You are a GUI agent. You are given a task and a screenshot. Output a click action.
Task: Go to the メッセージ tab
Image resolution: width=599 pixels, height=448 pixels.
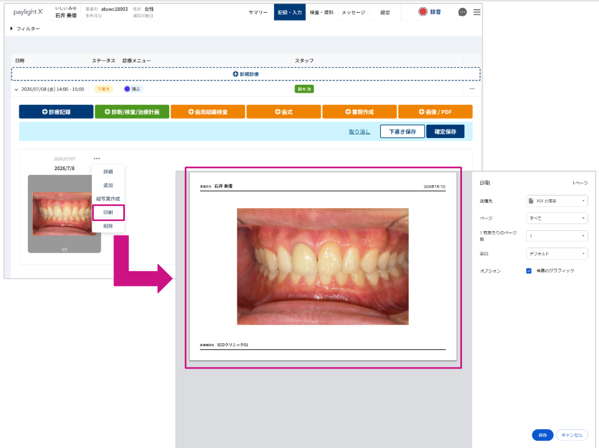click(353, 12)
